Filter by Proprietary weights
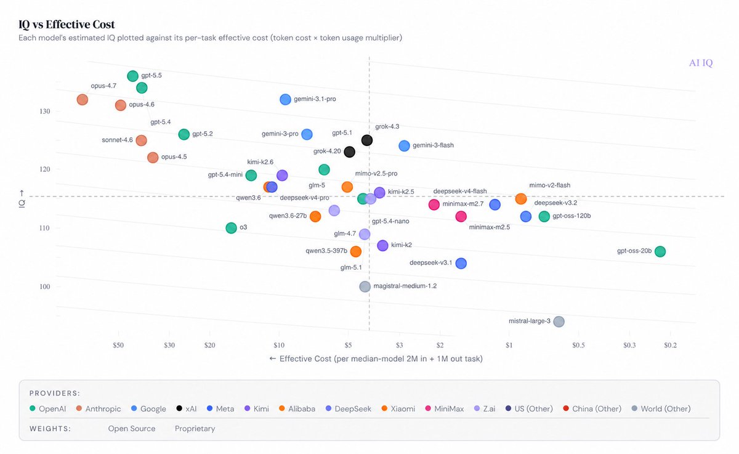 [x=195, y=429]
